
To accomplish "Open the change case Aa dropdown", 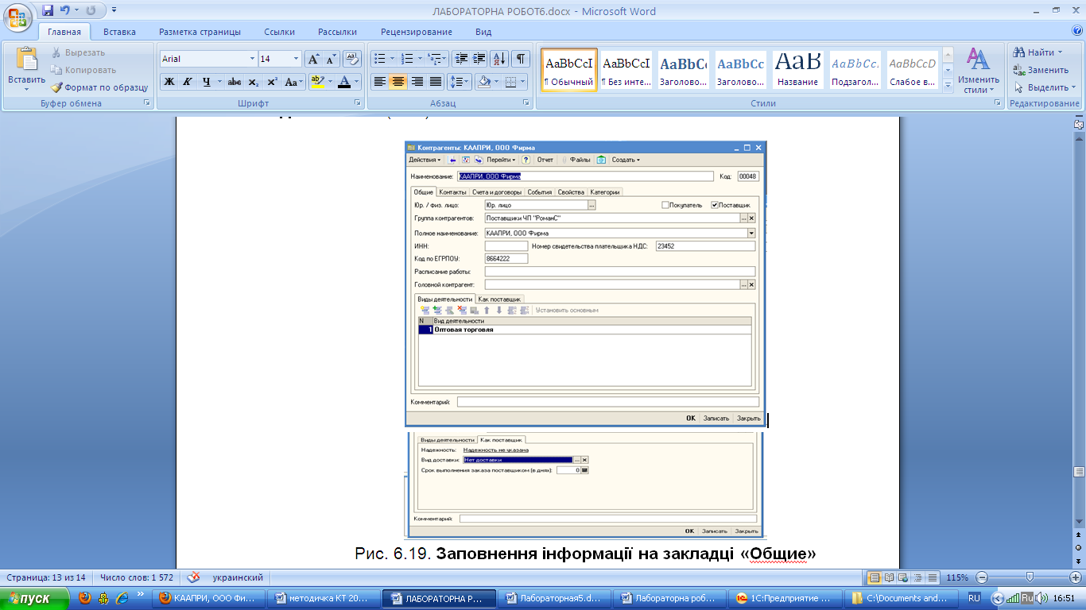I will 294,82.
